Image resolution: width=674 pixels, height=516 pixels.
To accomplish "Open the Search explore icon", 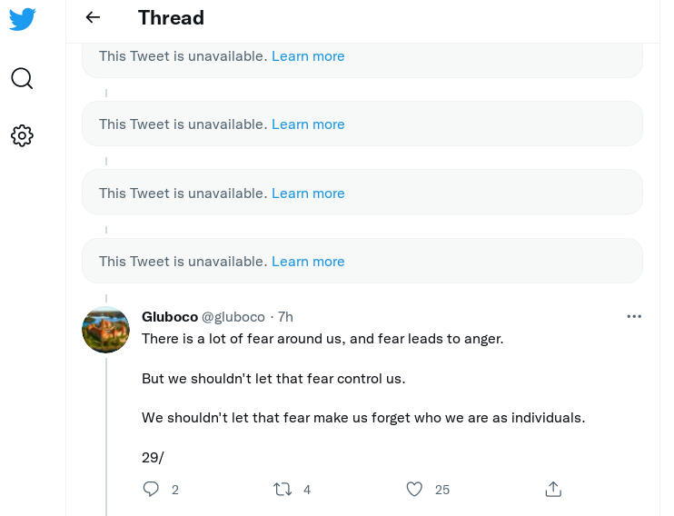I will point(22,78).
